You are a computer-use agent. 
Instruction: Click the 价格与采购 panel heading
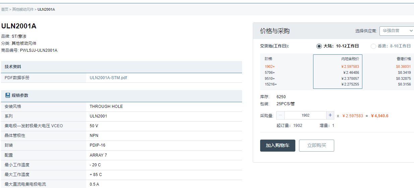(275, 31)
